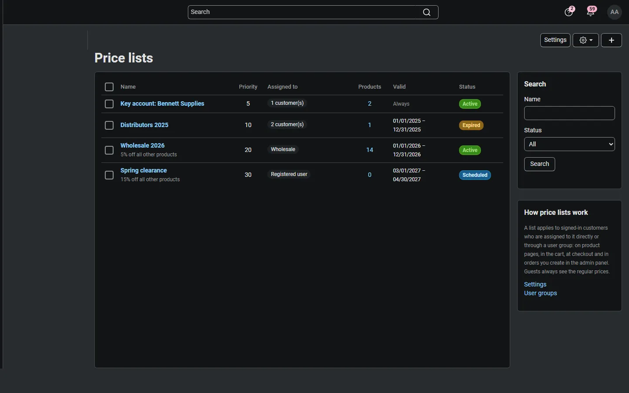The image size is (629, 393).
Task: Click the Wholesale assigned-to tag
Action: click(x=283, y=149)
